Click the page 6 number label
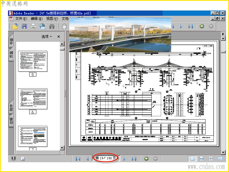The height and width of the screenshot is (172, 229). pos(33,112)
